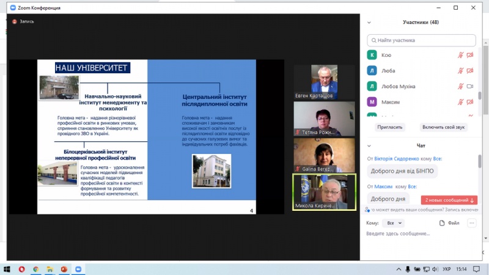Screen dimensions: 489x275
Task: Click the disabled camera icon next to Максим
Action: click(x=470, y=102)
